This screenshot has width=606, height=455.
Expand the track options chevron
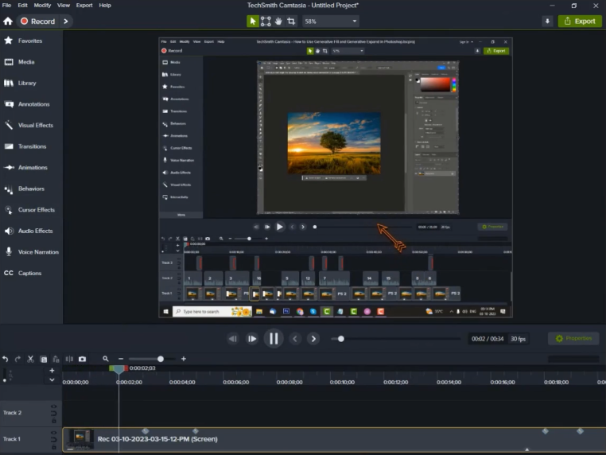(x=52, y=380)
